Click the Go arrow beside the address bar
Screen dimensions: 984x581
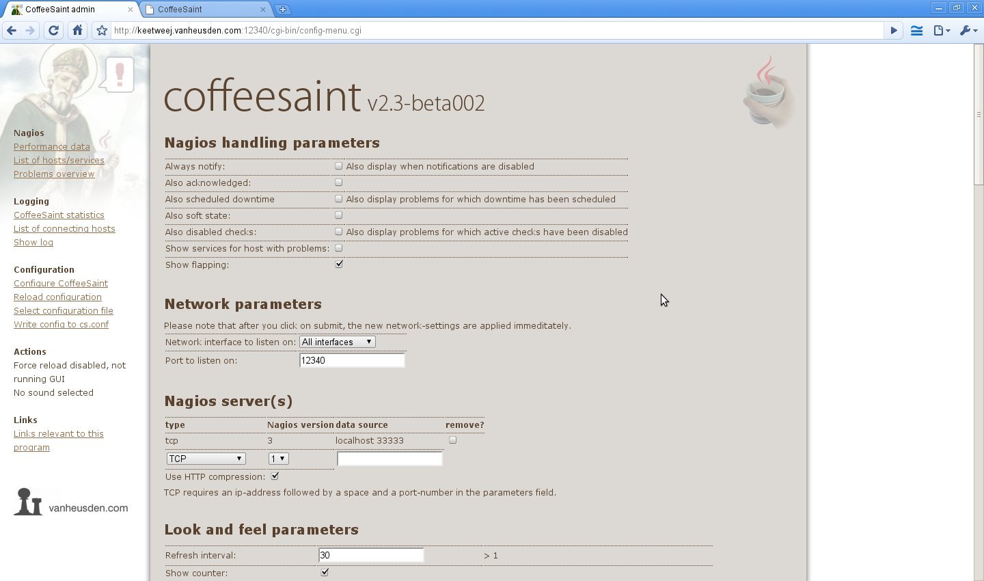893,30
